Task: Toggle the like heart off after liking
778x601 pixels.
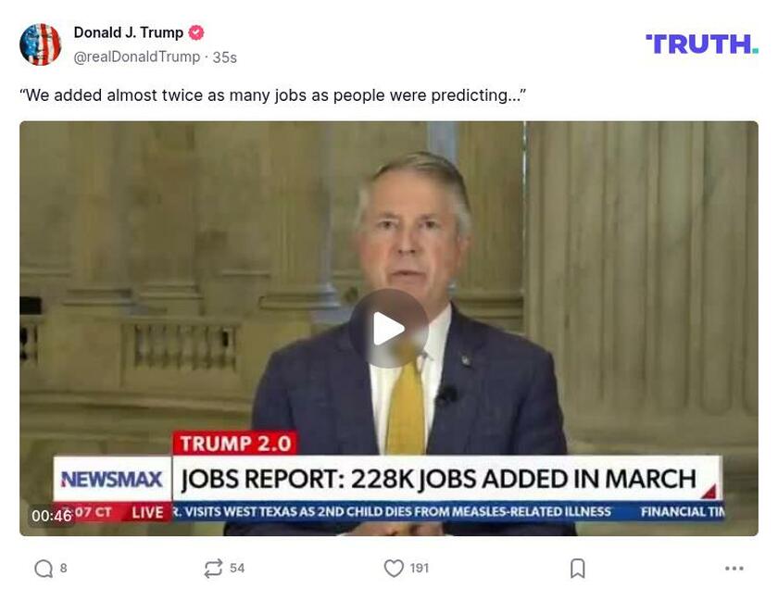Action: [x=395, y=570]
